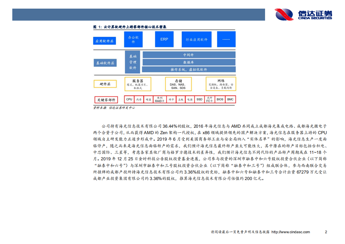Select the SSD component box
The height and width of the screenshot is (244, 345).
point(199,99)
